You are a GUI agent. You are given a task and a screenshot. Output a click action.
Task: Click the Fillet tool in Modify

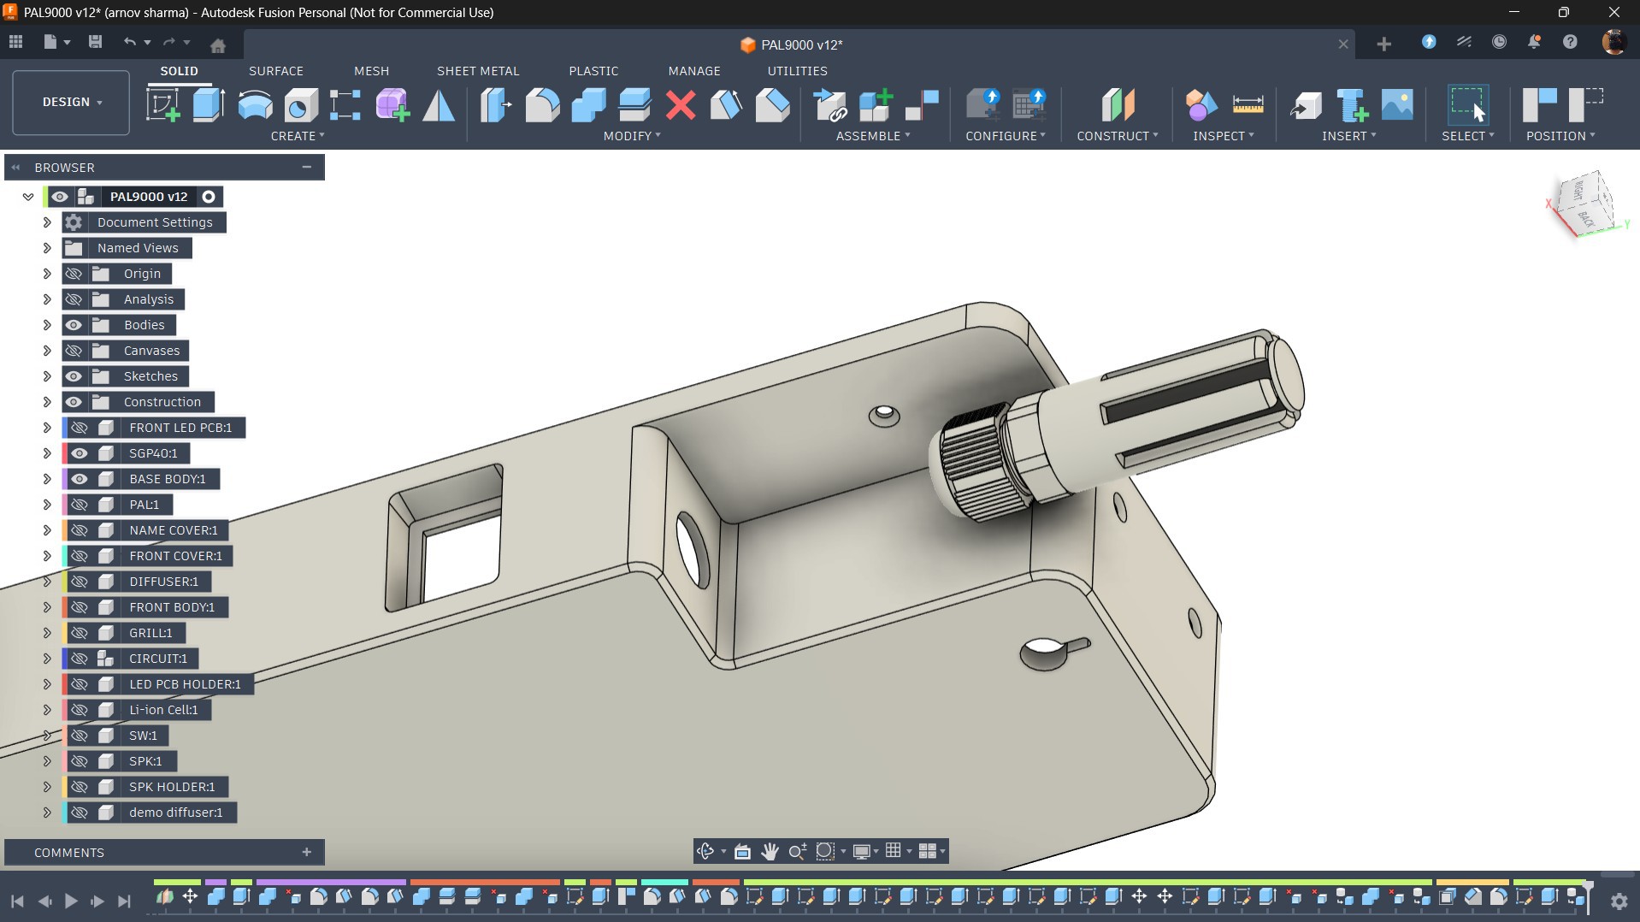542,105
